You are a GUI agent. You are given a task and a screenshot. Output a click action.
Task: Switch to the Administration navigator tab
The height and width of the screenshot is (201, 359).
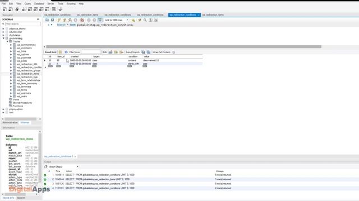click(10, 123)
